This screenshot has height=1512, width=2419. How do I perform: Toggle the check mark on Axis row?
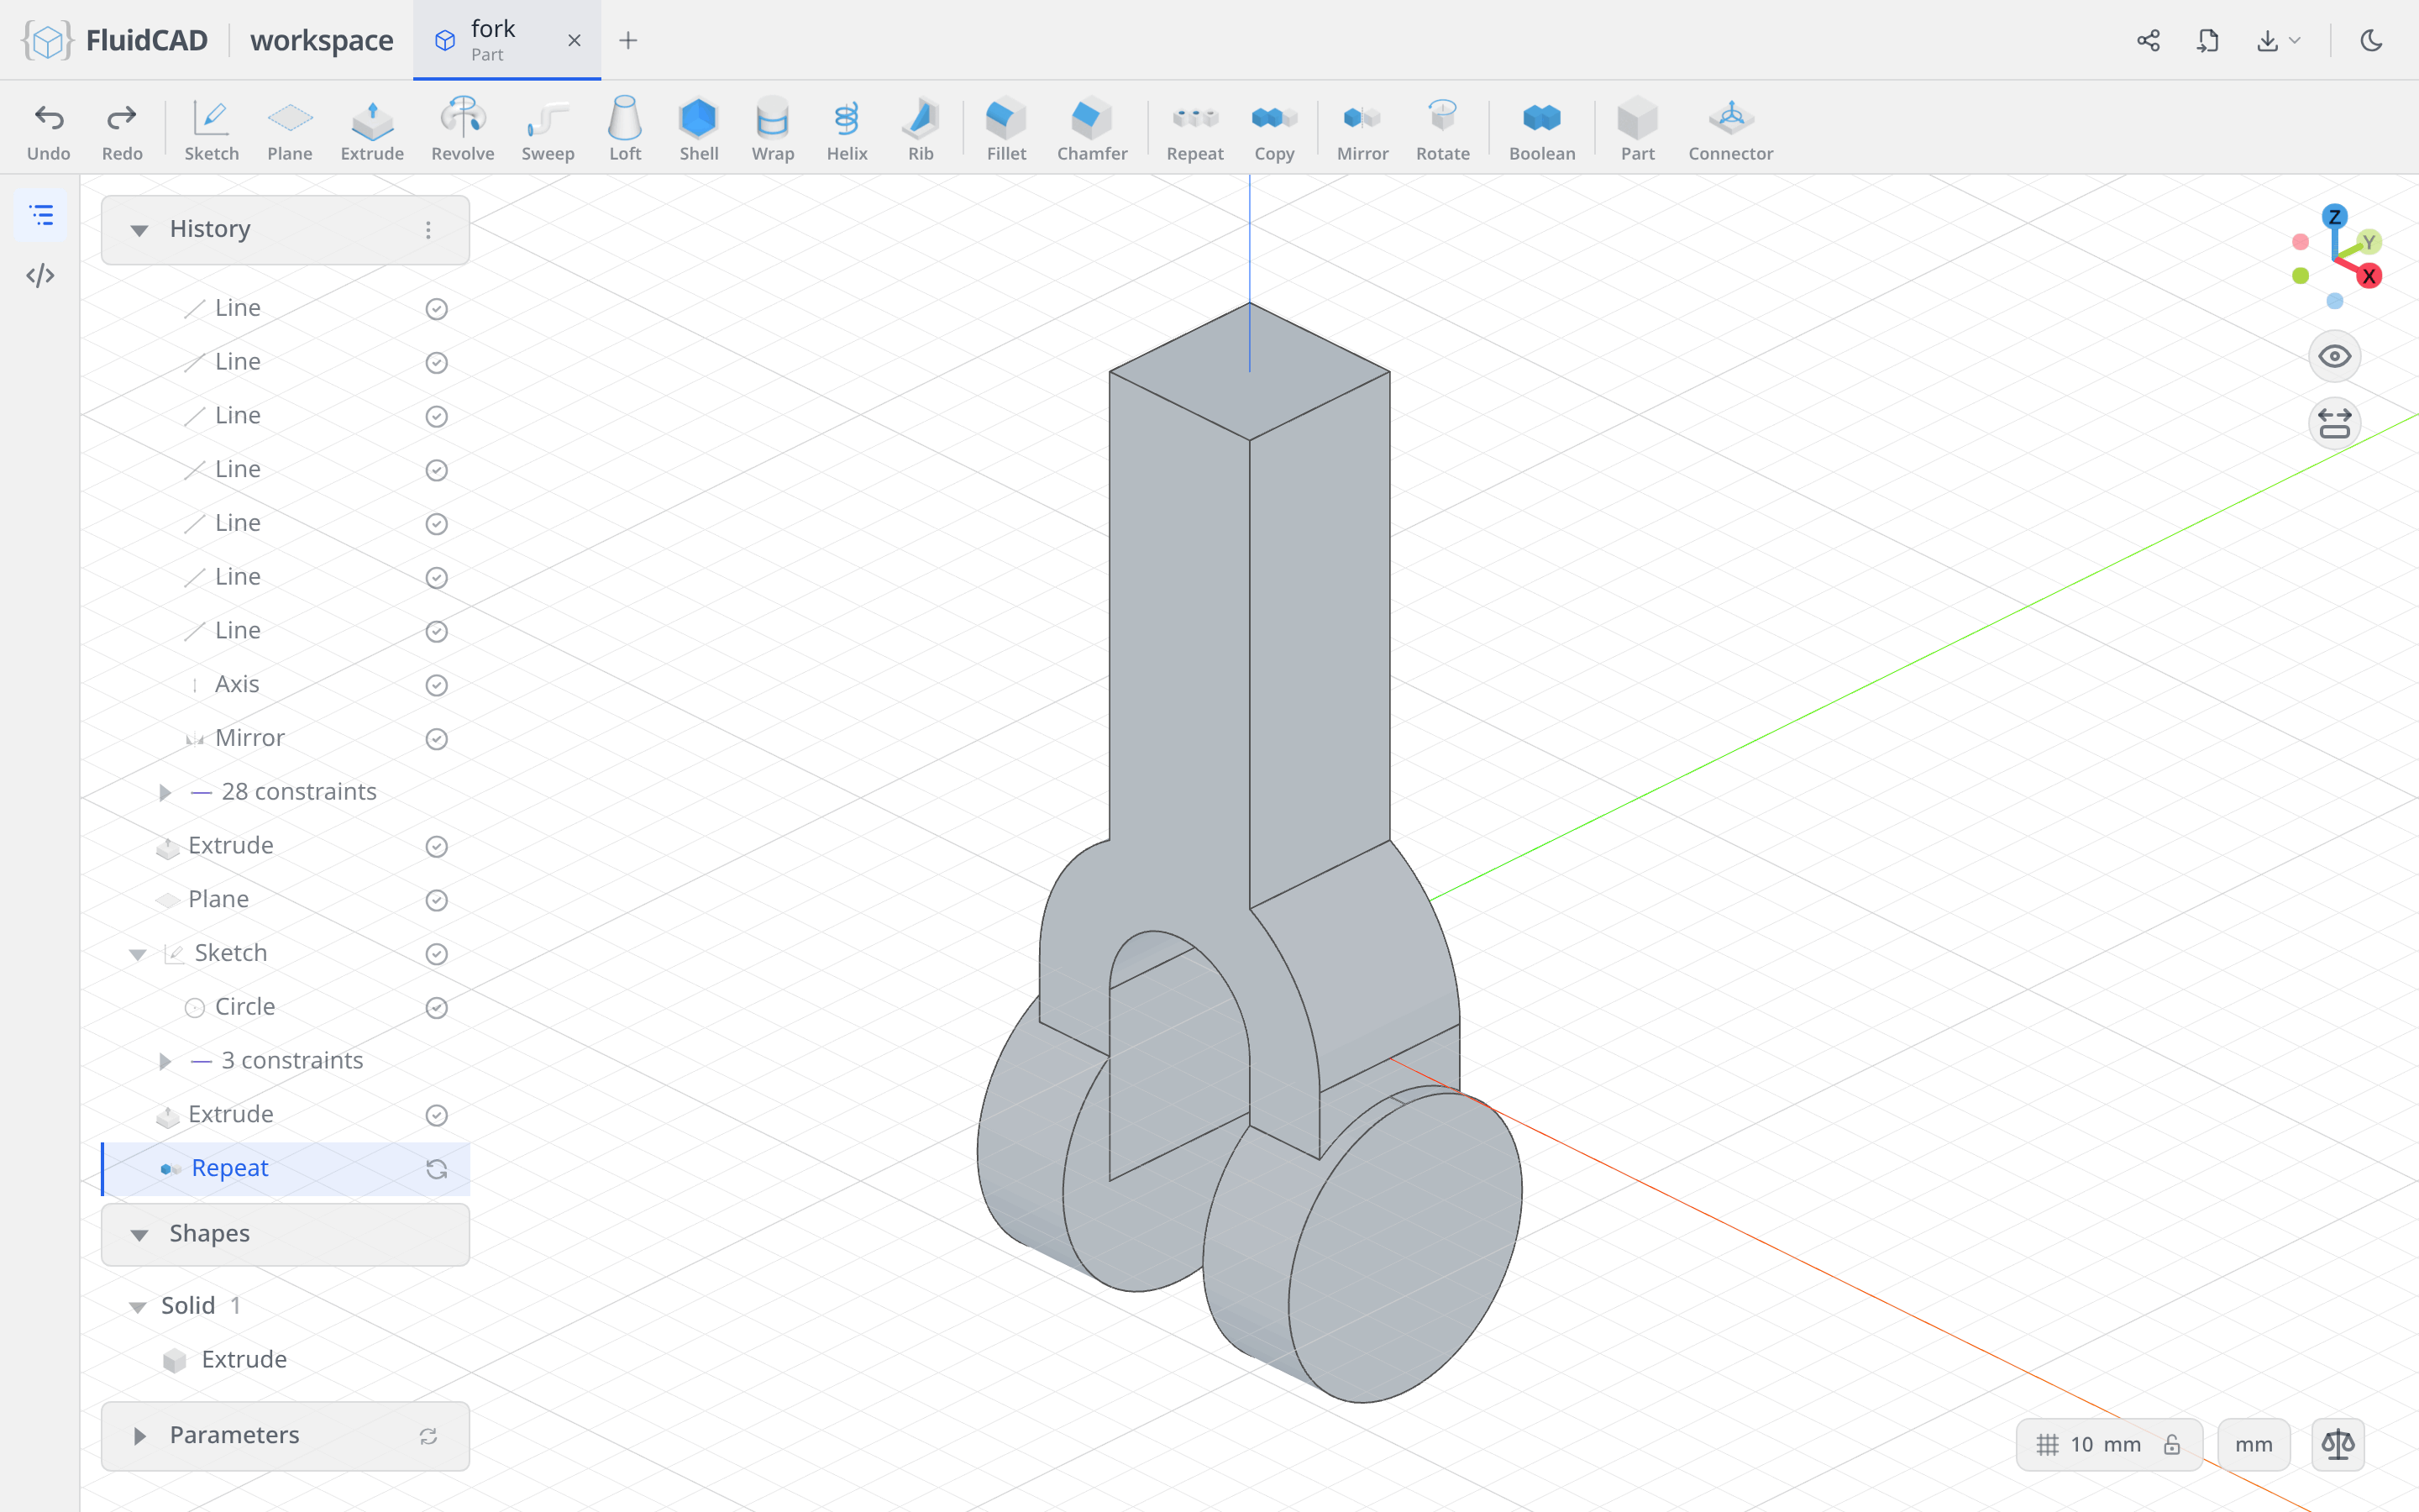pyautogui.click(x=436, y=685)
